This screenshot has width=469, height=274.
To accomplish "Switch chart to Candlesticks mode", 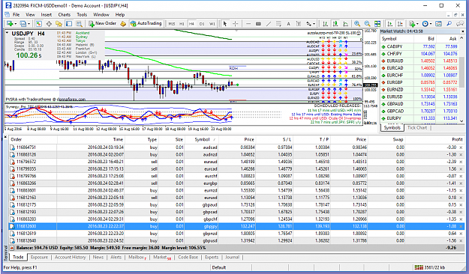I will pyautogui.click(x=335, y=23).
